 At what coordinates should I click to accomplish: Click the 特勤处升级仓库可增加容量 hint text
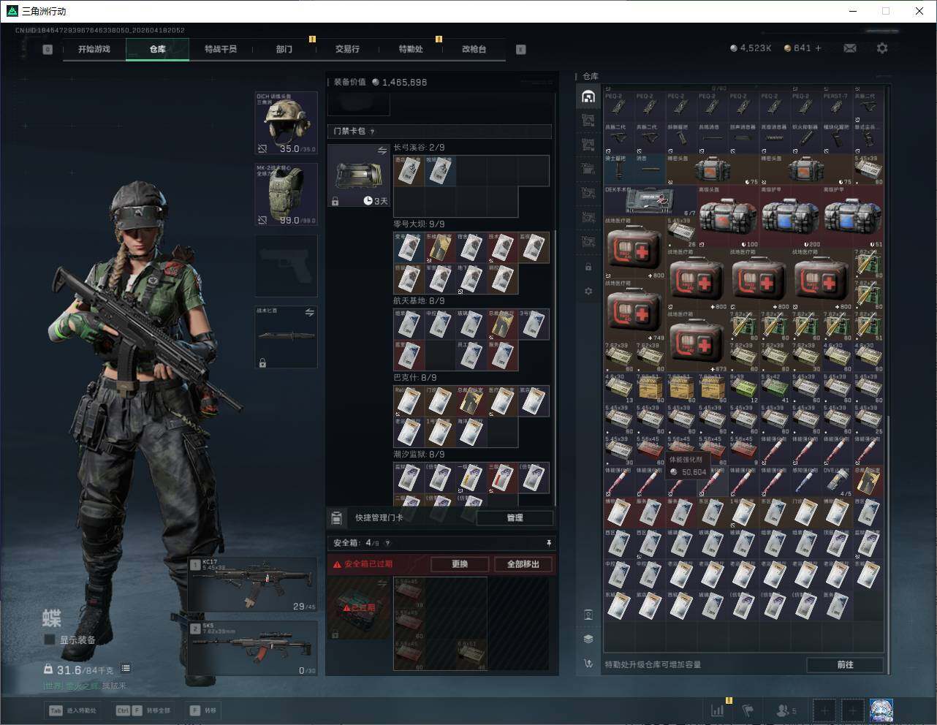click(x=653, y=664)
